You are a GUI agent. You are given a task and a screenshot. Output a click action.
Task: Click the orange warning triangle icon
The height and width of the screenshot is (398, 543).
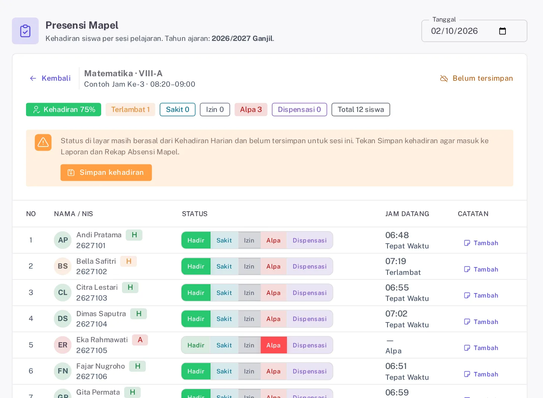(x=43, y=142)
